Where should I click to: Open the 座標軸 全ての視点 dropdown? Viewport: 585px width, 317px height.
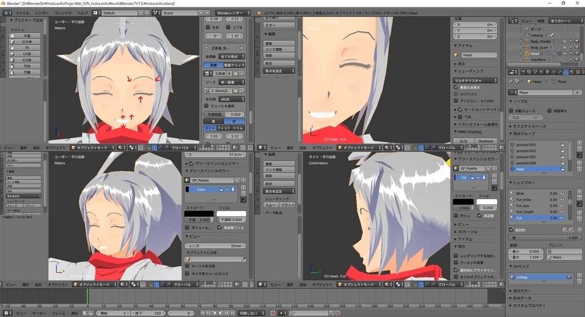click(x=232, y=57)
